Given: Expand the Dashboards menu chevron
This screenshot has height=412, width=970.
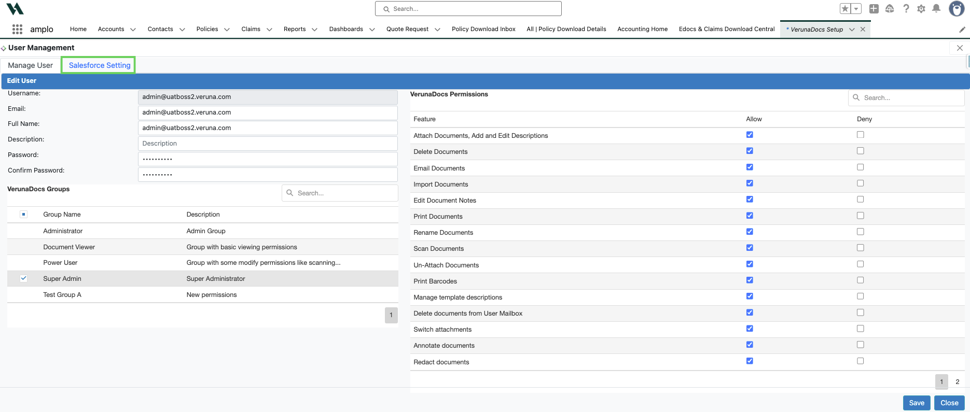Looking at the screenshot, I should point(372,30).
